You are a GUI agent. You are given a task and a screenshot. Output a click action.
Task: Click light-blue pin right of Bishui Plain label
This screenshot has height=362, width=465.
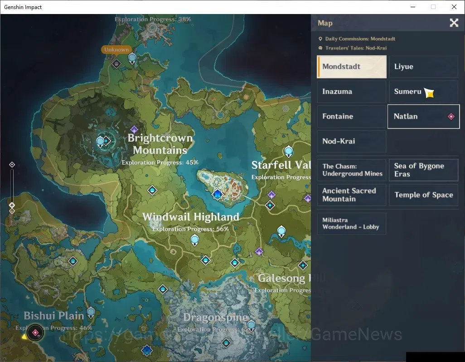point(91,313)
